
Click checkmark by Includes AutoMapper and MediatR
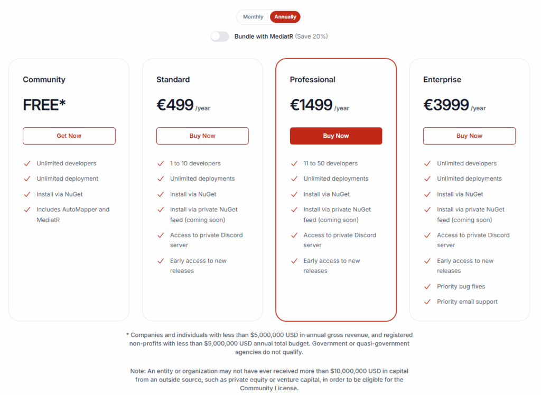coord(27,210)
